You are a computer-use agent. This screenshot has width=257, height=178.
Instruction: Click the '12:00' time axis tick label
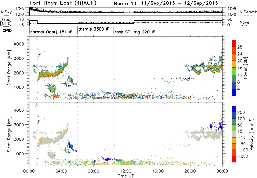[126, 171]
